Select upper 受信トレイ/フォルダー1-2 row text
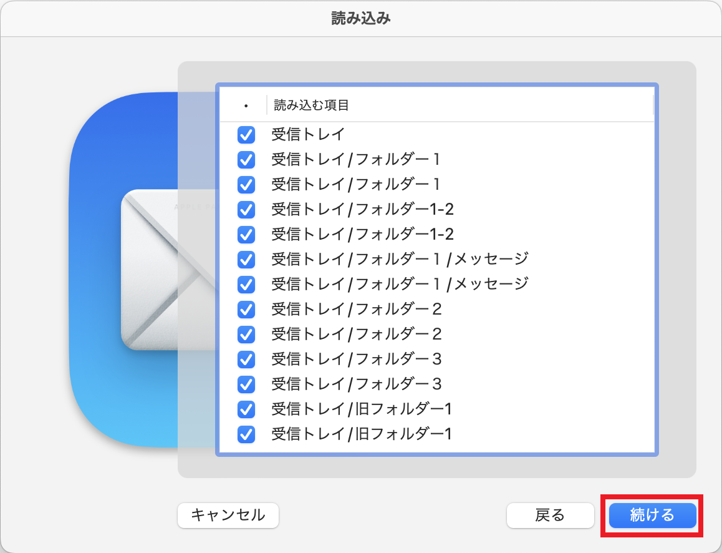 (x=362, y=209)
